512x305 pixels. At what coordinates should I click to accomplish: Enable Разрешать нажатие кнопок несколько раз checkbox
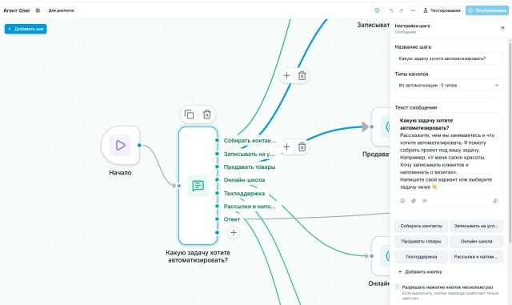coord(397,287)
